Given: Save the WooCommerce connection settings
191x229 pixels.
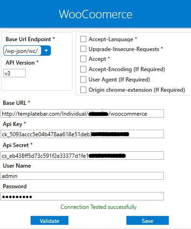Looking at the screenshot, I should (148, 221).
